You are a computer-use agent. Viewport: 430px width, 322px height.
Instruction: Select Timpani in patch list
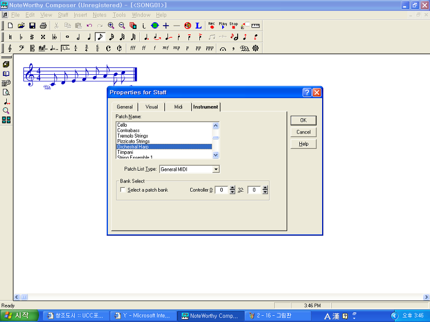click(164, 152)
